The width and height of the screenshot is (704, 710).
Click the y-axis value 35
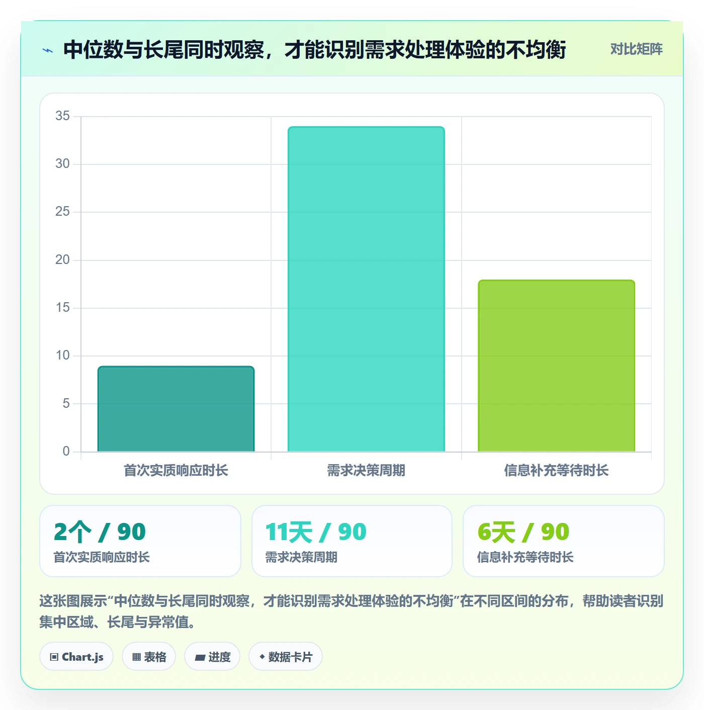pyautogui.click(x=63, y=116)
